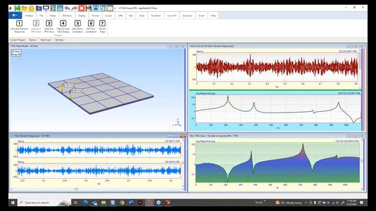Click the green Save icon in the quick toolbar

17,8
